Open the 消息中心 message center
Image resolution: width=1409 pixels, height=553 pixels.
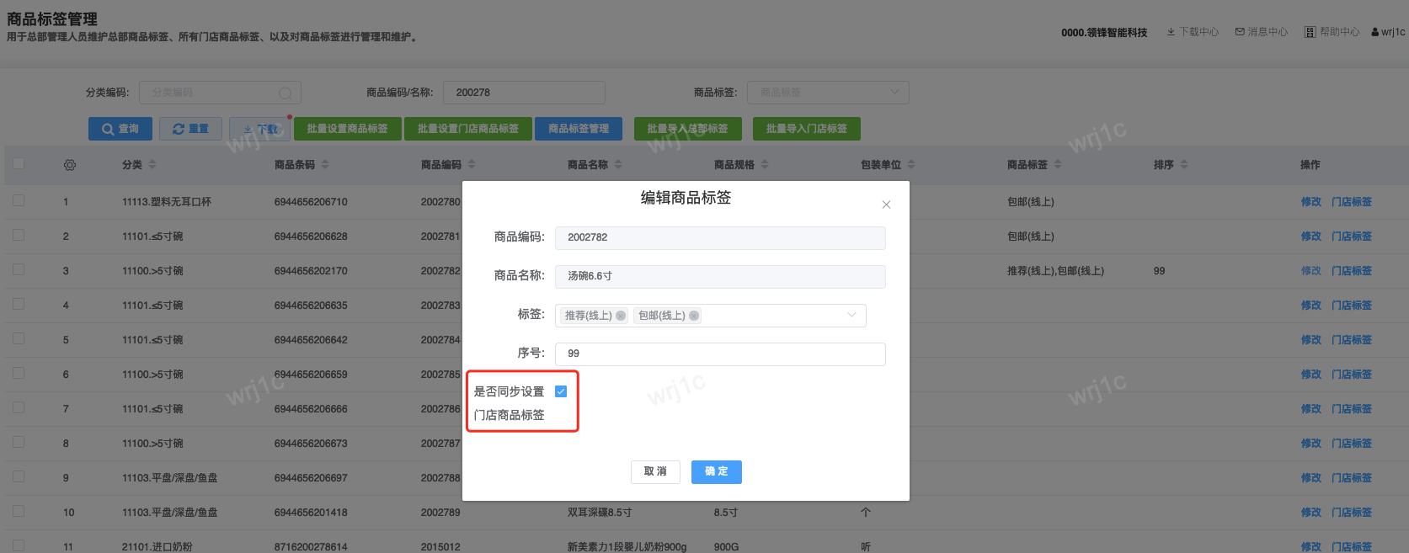coord(1261,32)
